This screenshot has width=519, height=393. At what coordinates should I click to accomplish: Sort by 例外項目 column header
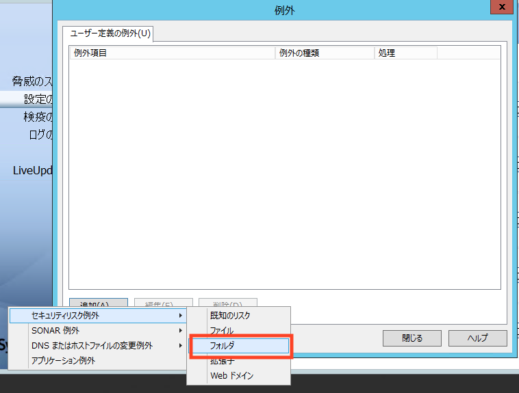[171, 53]
